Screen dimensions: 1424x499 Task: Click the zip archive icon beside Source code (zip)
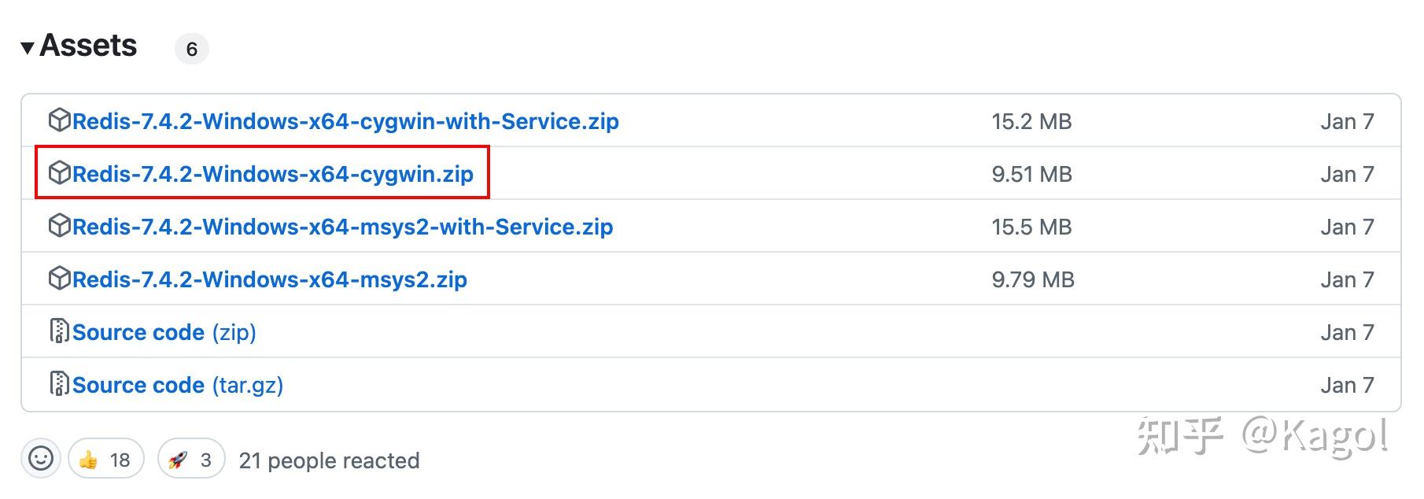tap(59, 331)
